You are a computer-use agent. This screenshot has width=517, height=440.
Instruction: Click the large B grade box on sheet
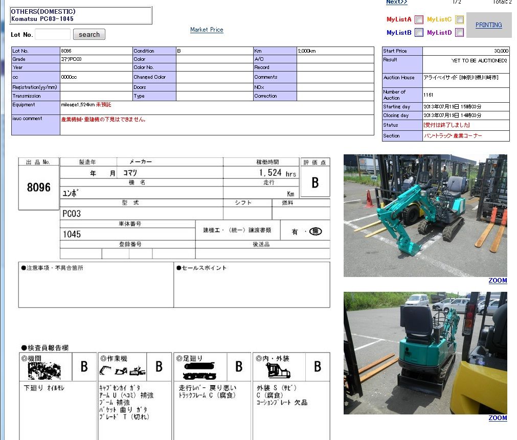coord(315,182)
